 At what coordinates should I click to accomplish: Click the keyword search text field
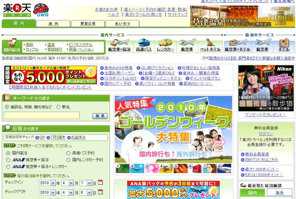[42, 115]
